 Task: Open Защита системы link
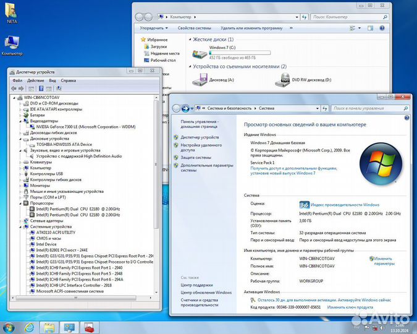196,157
